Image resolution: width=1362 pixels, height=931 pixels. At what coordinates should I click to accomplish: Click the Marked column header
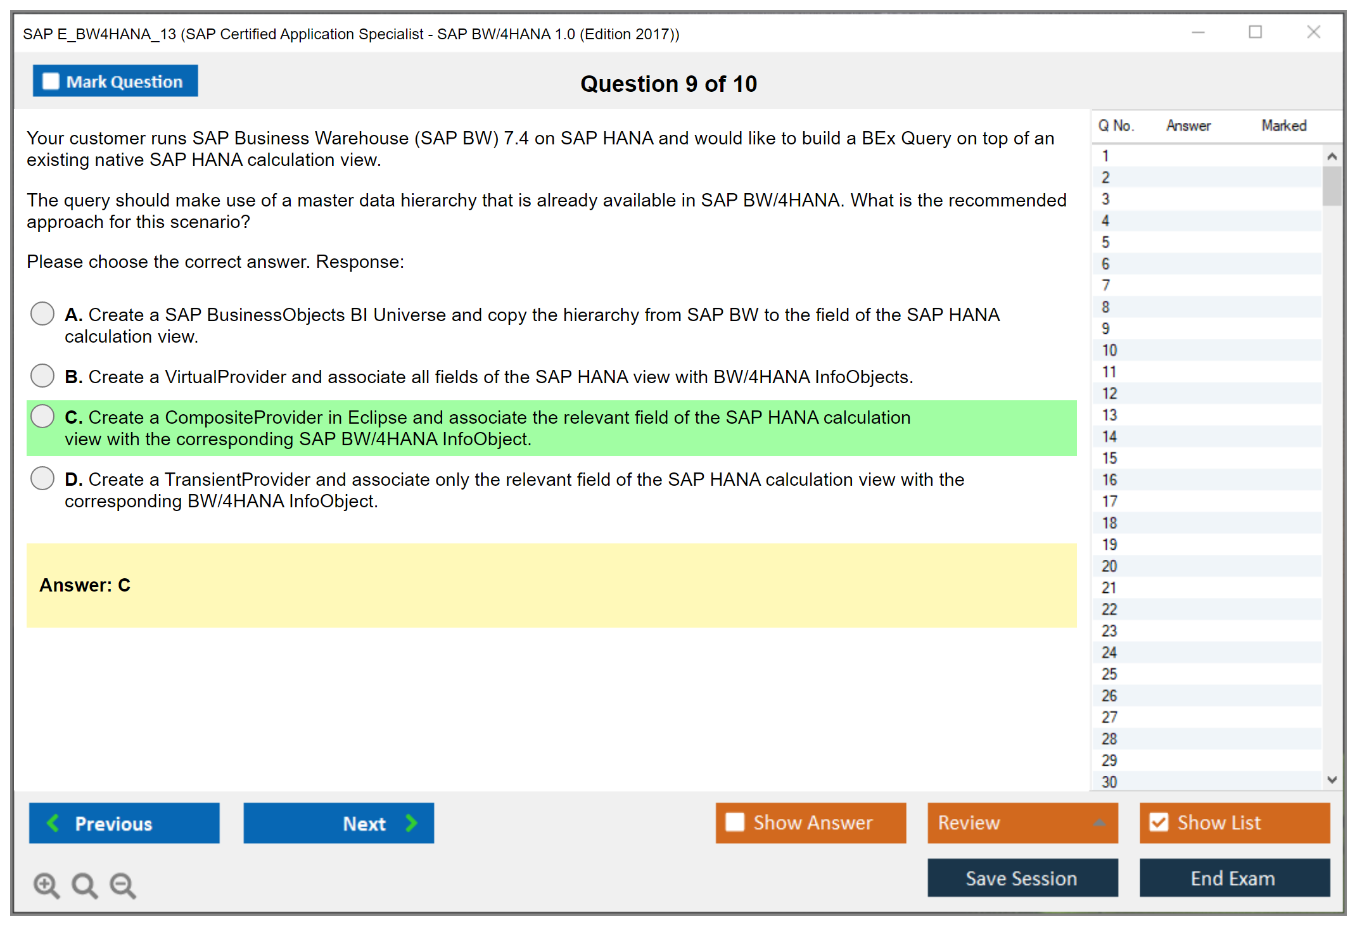tap(1283, 125)
